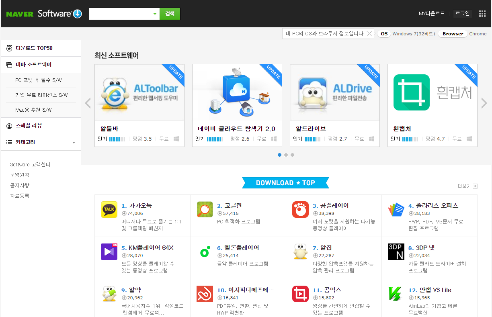The image size is (492, 317).
Task: Select the first carousel page dot
Action: coord(279,155)
